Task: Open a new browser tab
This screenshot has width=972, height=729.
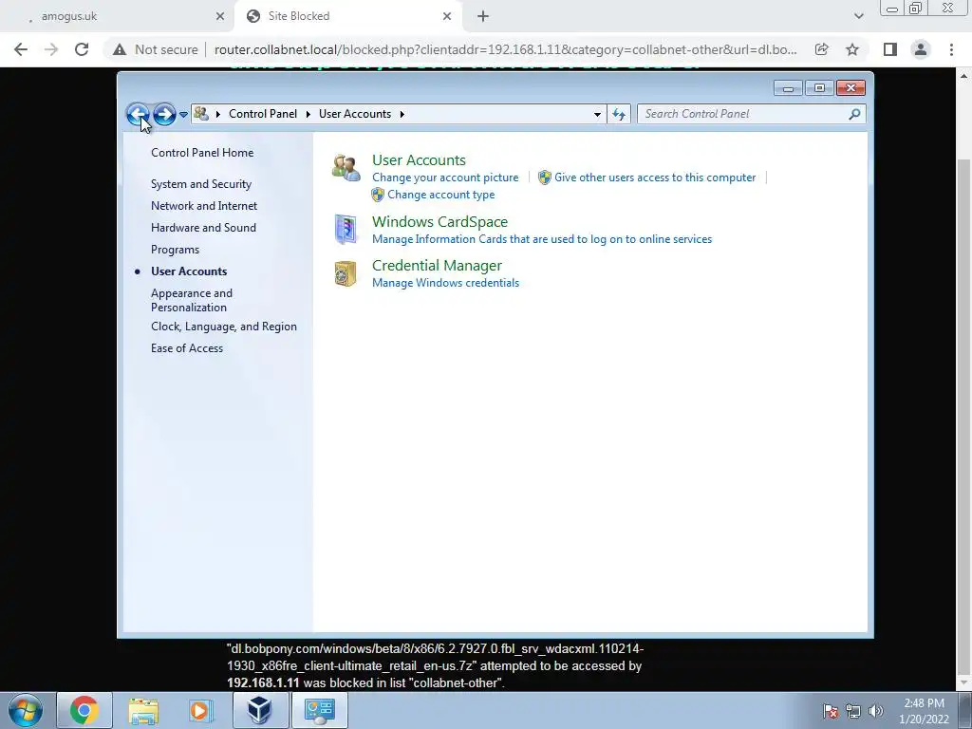Action: [483, 16]
